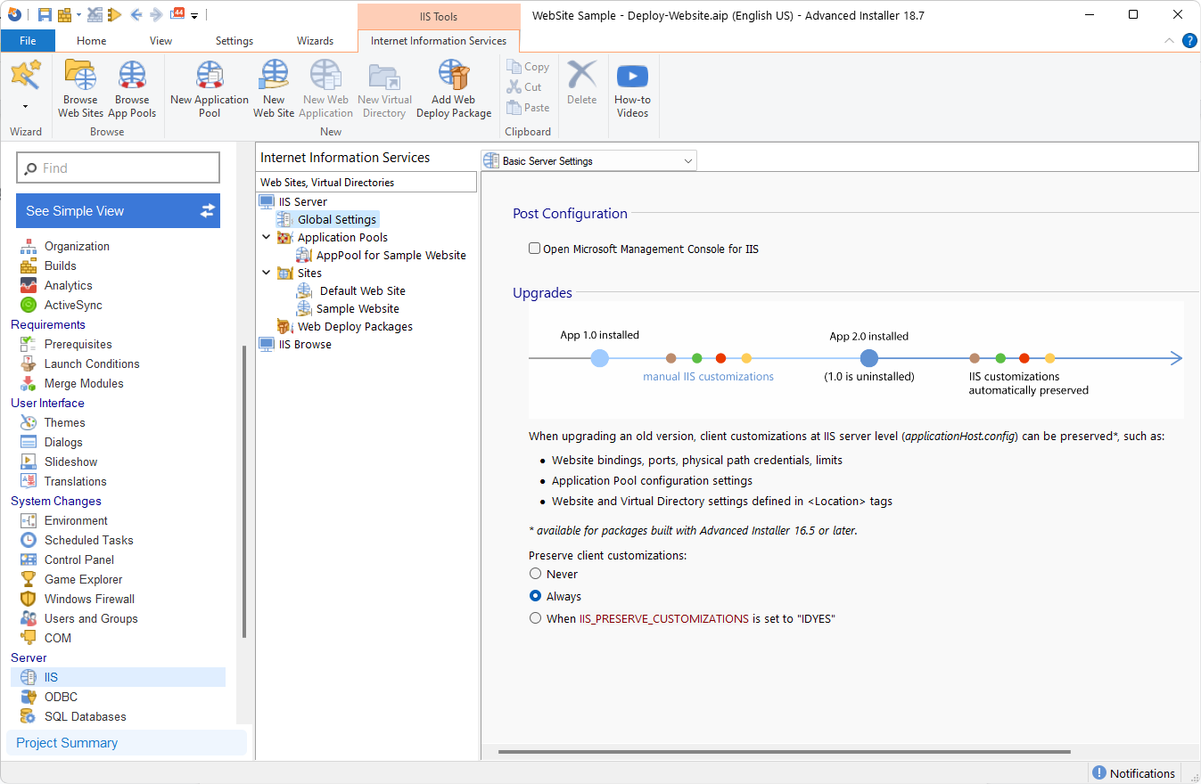Switch to the View tab
This screenshot has height=784, width=1201.
tap(161, 41)
